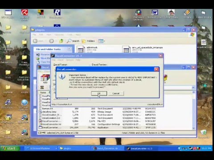Click the Search toolbar button in Explorer

[73, 41]
